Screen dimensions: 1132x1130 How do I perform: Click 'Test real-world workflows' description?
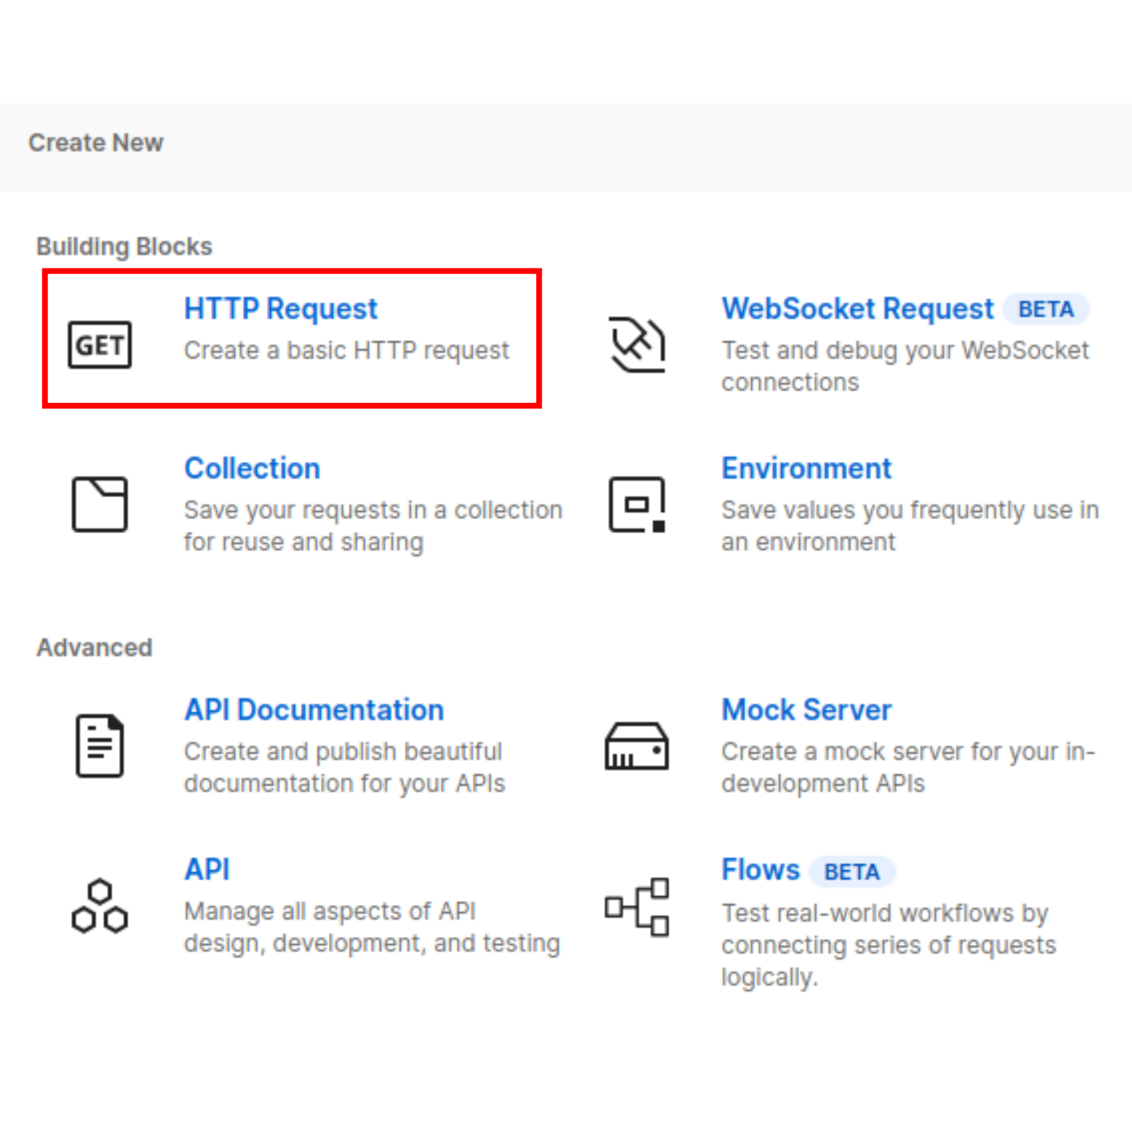[888, 944]
